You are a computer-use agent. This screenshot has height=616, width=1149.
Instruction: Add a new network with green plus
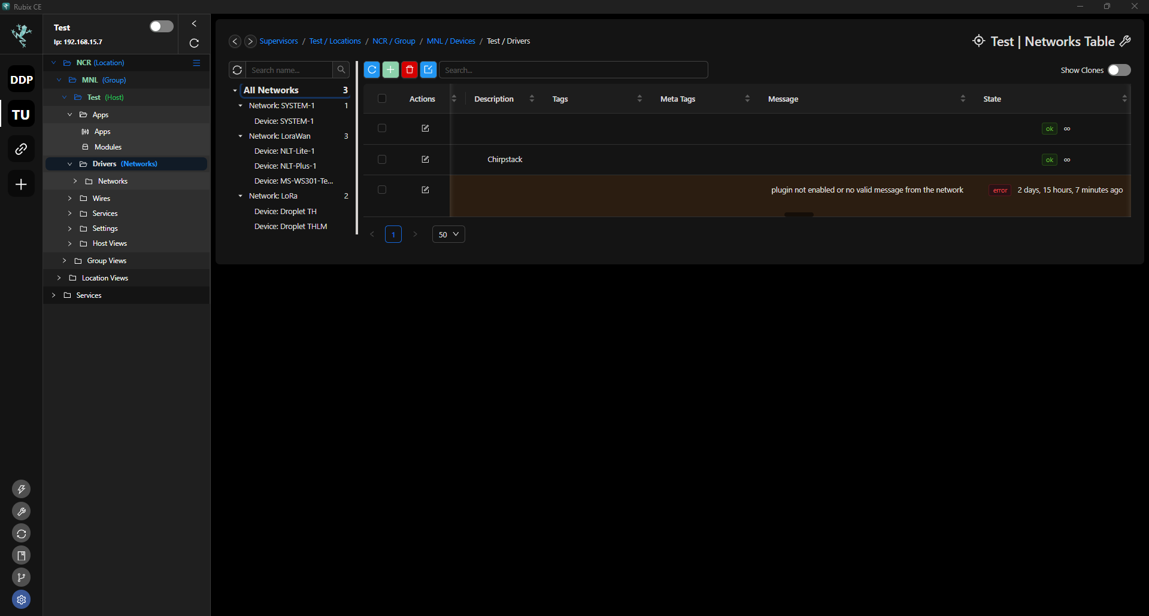point(390,70)
